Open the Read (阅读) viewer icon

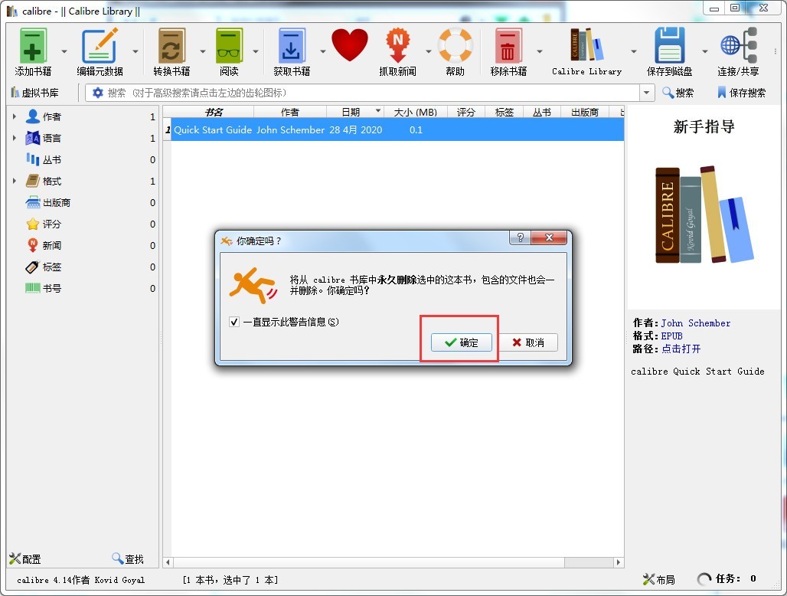coord(229,46)
